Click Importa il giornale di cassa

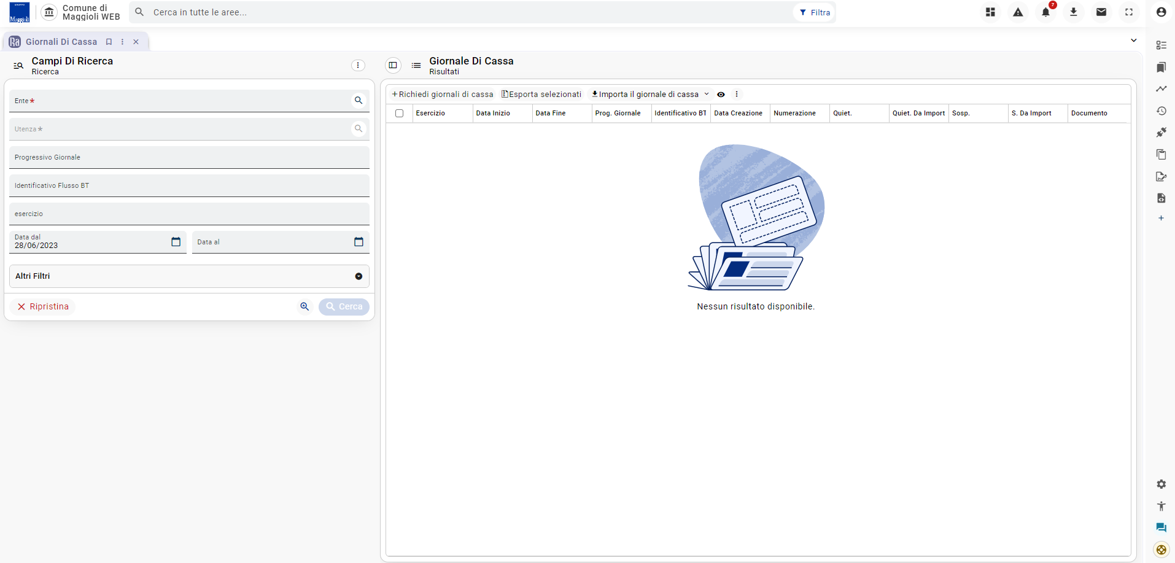(645, 95)
